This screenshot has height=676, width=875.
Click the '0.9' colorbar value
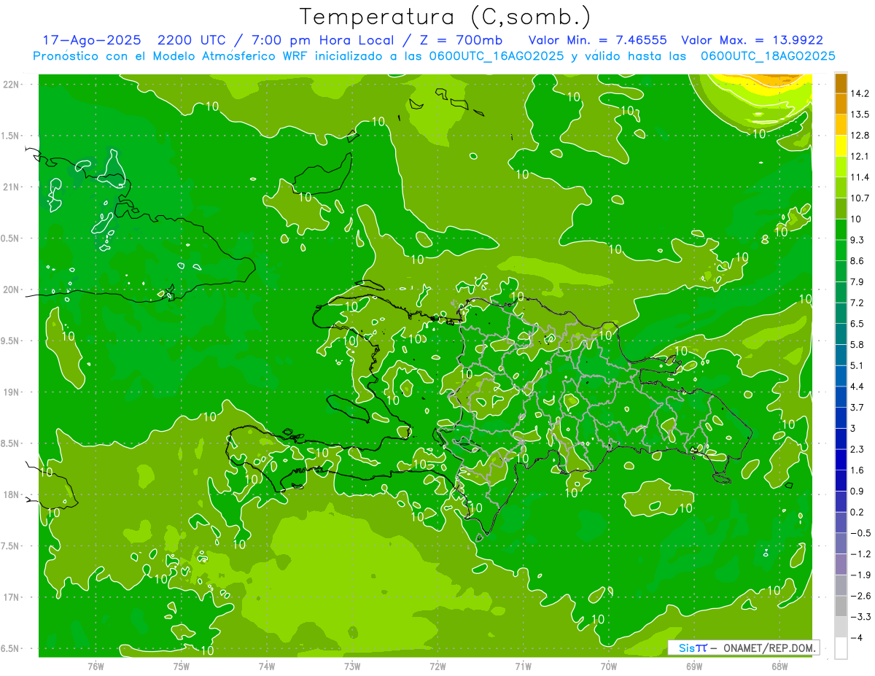click(x=857, y=491)
